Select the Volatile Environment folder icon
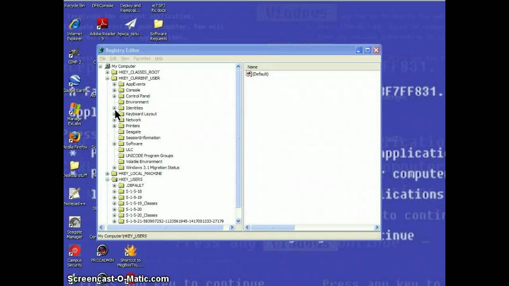Screen dimensions: 509x286 (x=121, y=162)
